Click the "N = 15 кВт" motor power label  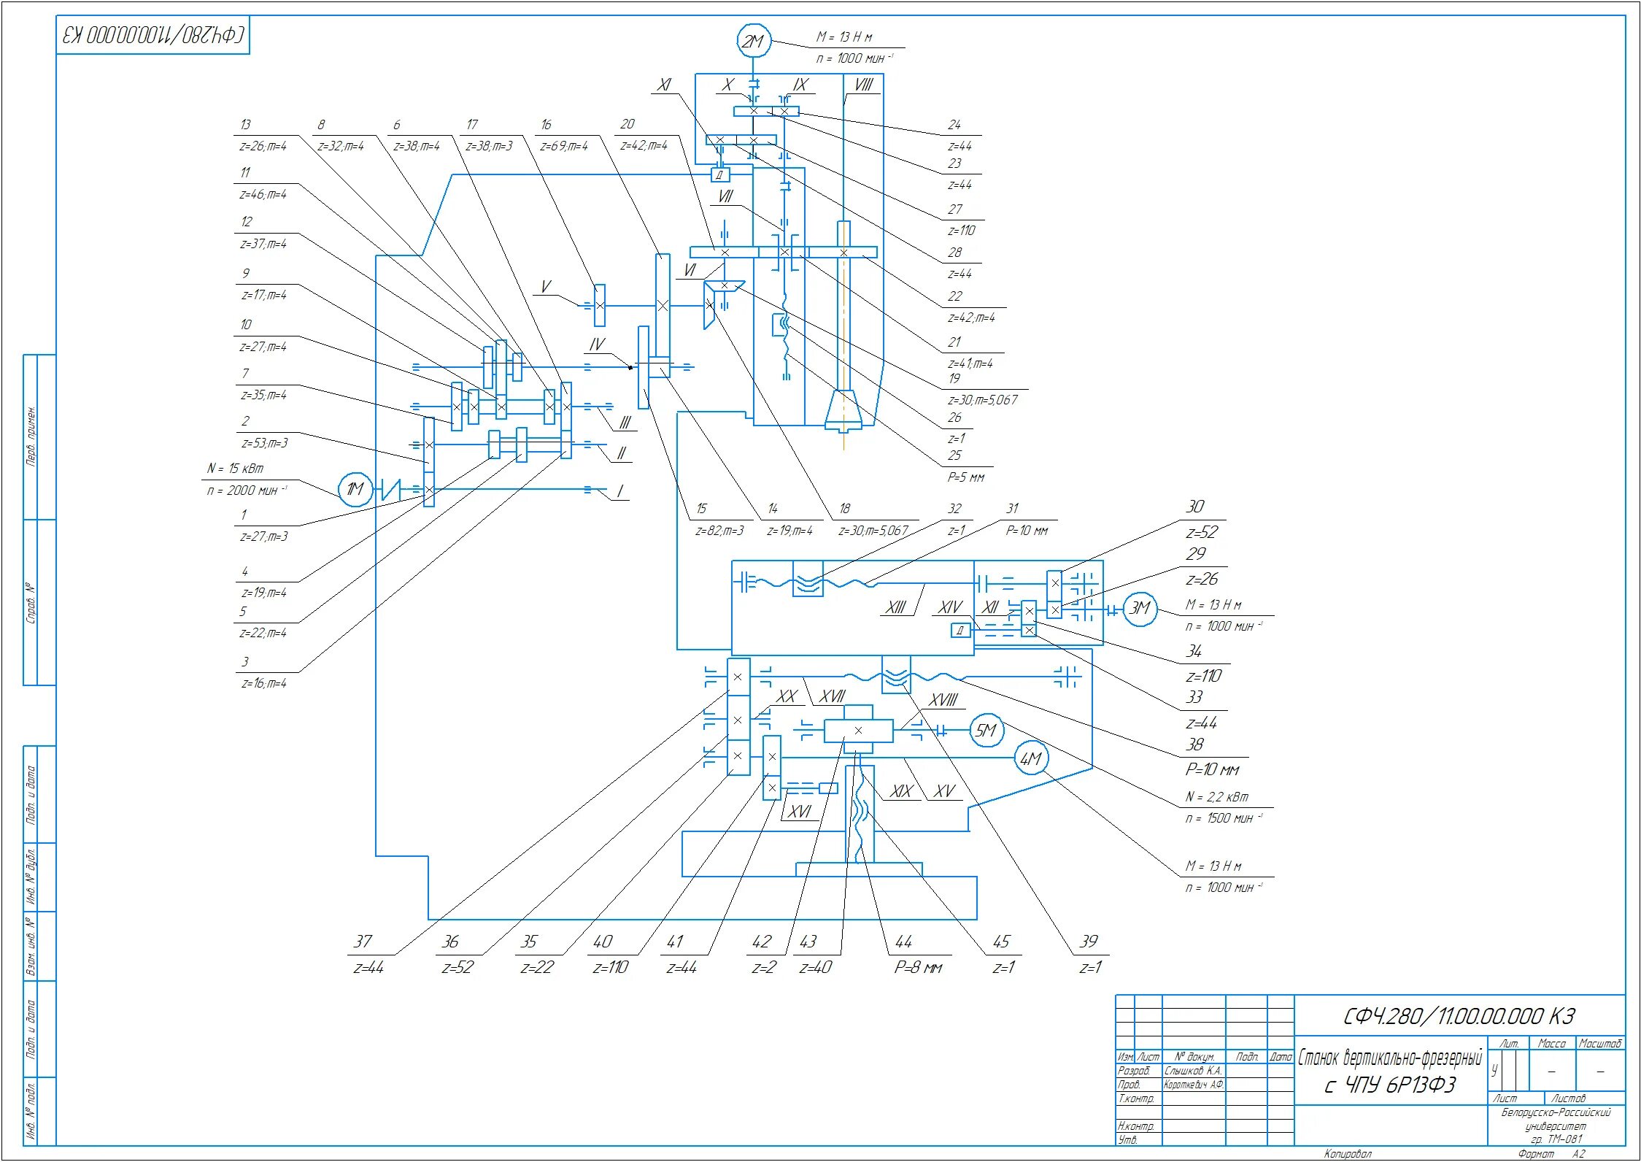click(x=235, y=469)
